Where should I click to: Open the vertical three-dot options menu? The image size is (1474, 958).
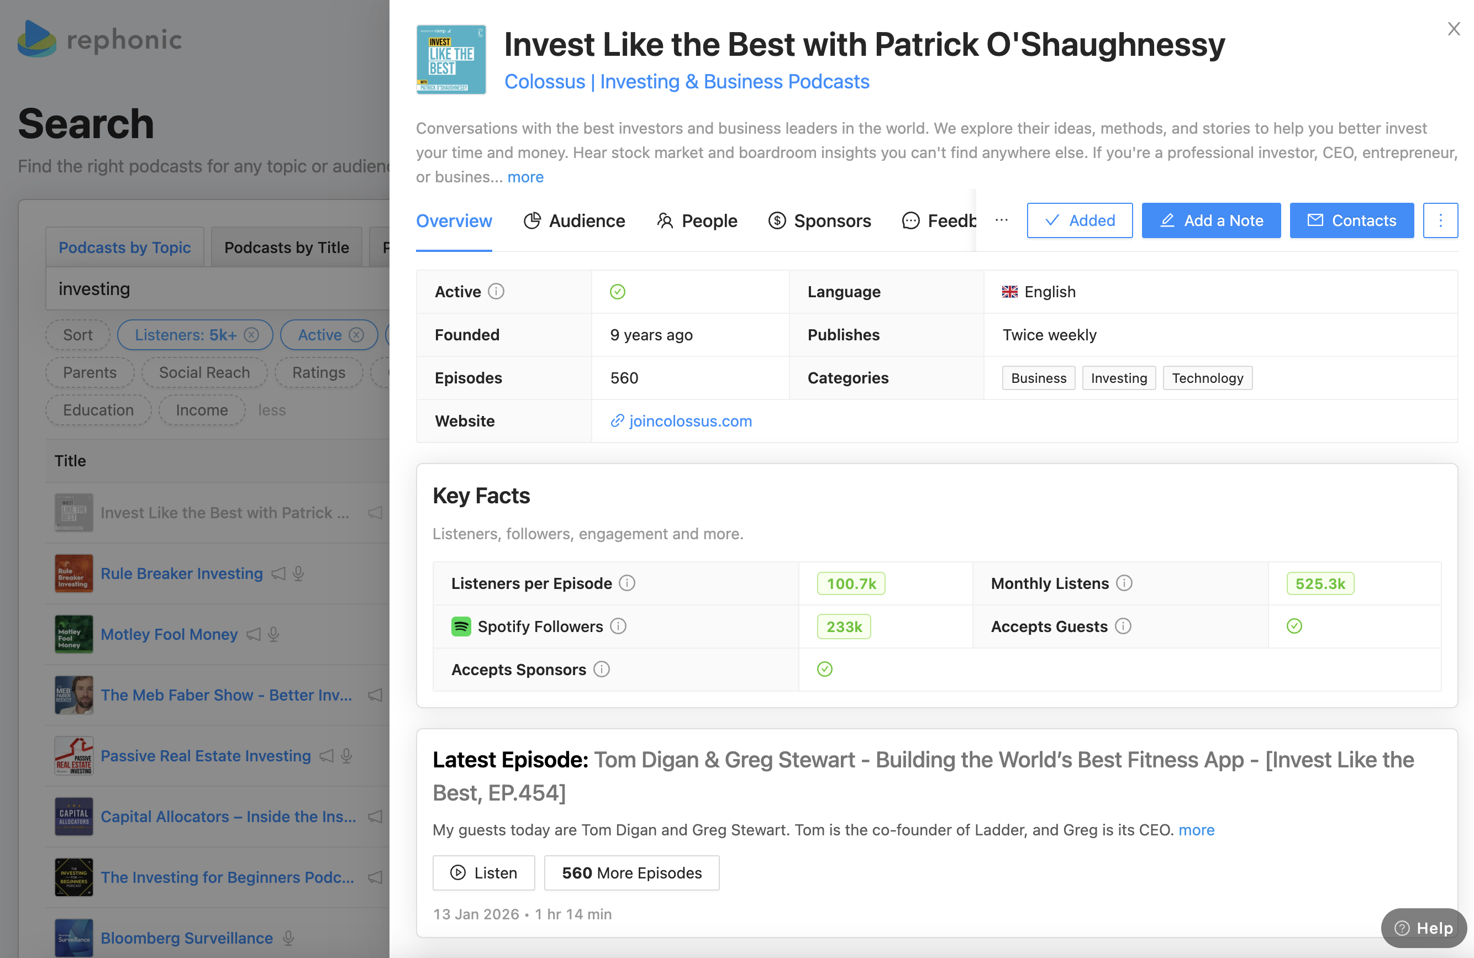pyautogui.click(x=1440, y=220)
